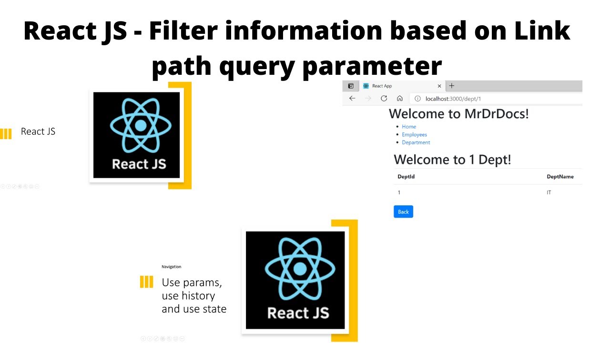This screenshot has height=343, width=610.
Task: Click the localhost:3000/dept/1 address bar
Action: tap(496, 99)
